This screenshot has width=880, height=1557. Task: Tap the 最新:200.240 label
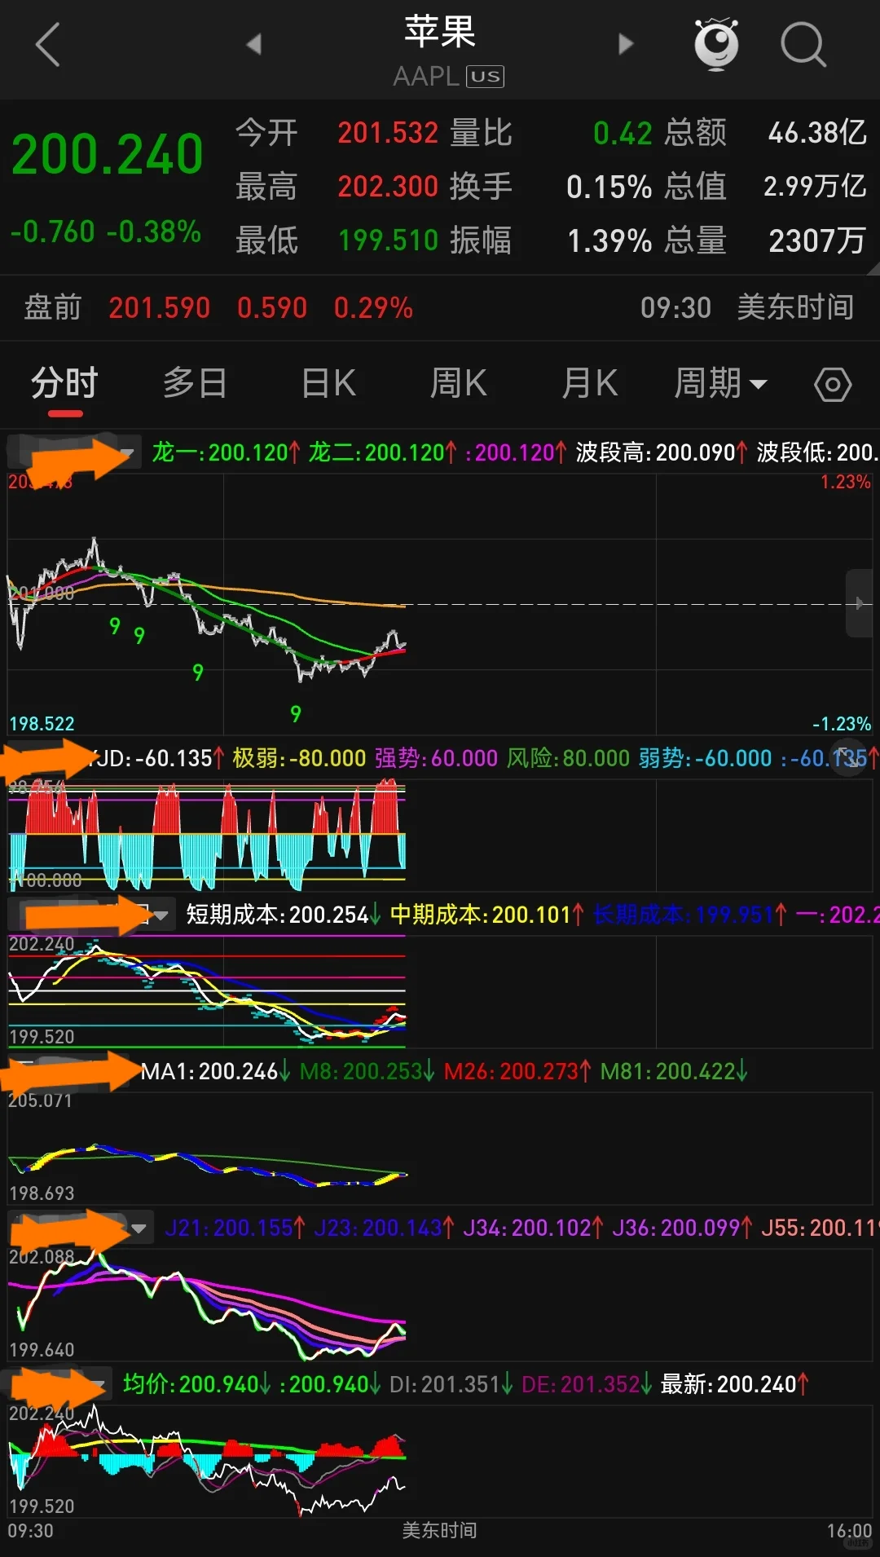pyautogui.click(x=735, y=1384)
